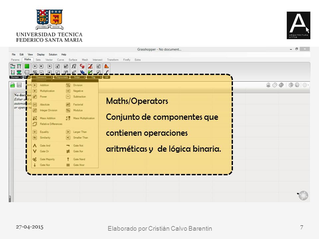Click the green funnel icon in the Domain panel
Image resolution: width=319 pixels, height=239 pixels.
(x=19, y=72)
